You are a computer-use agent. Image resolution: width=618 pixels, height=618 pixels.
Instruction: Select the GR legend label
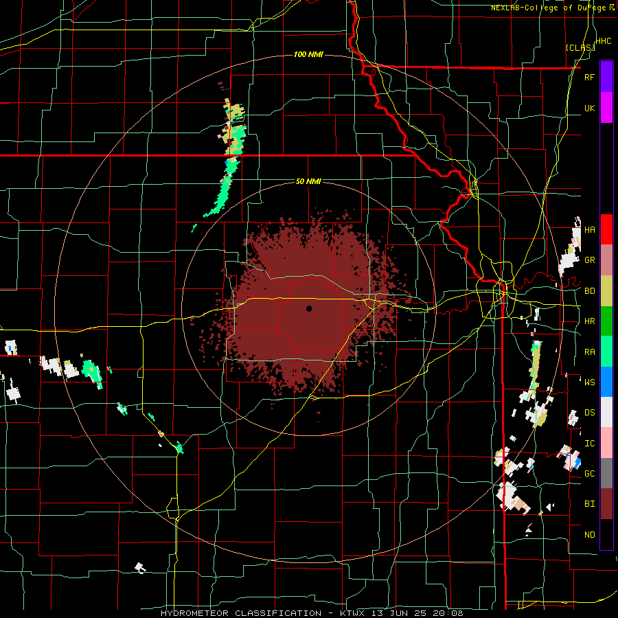589,260
